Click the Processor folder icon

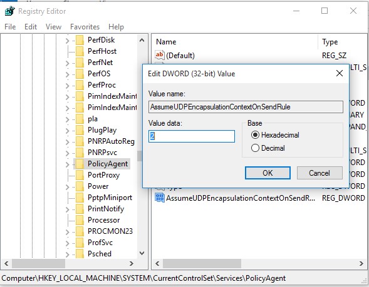pyautogui.click(x=80, y=220)
